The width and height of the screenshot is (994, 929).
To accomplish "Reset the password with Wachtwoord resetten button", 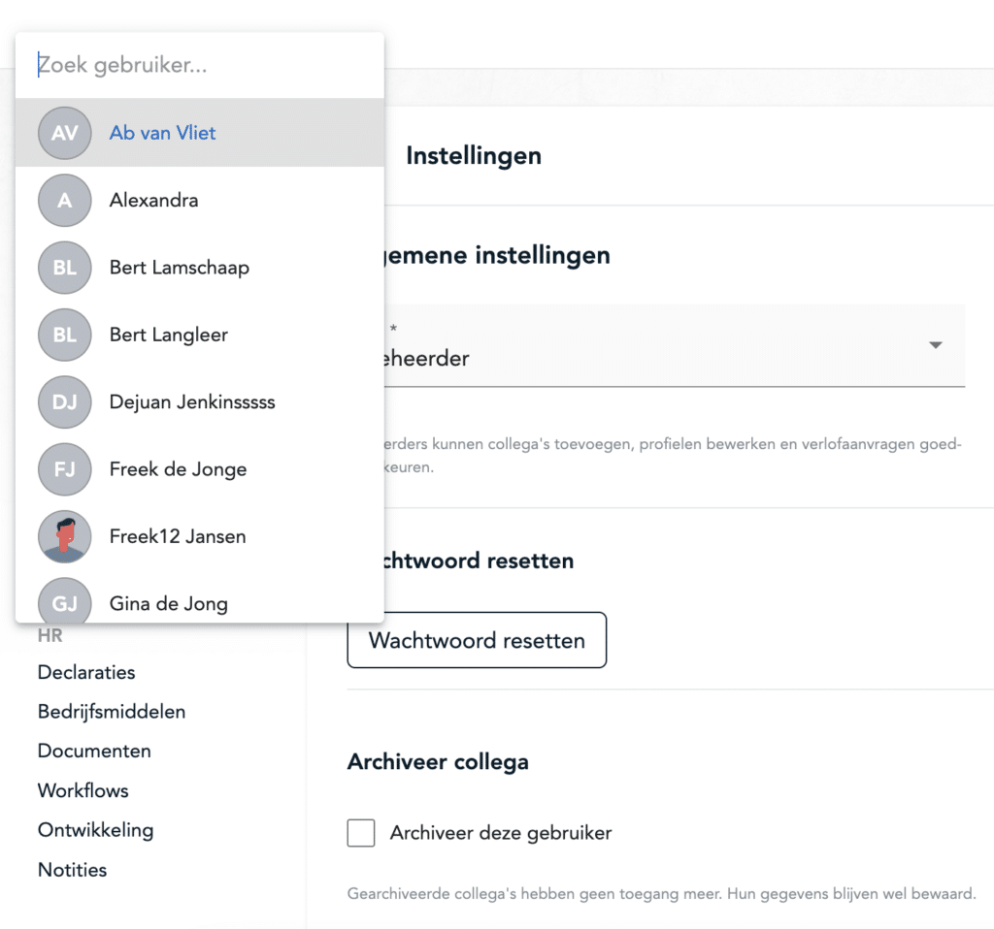I will [x=477, y=640].
